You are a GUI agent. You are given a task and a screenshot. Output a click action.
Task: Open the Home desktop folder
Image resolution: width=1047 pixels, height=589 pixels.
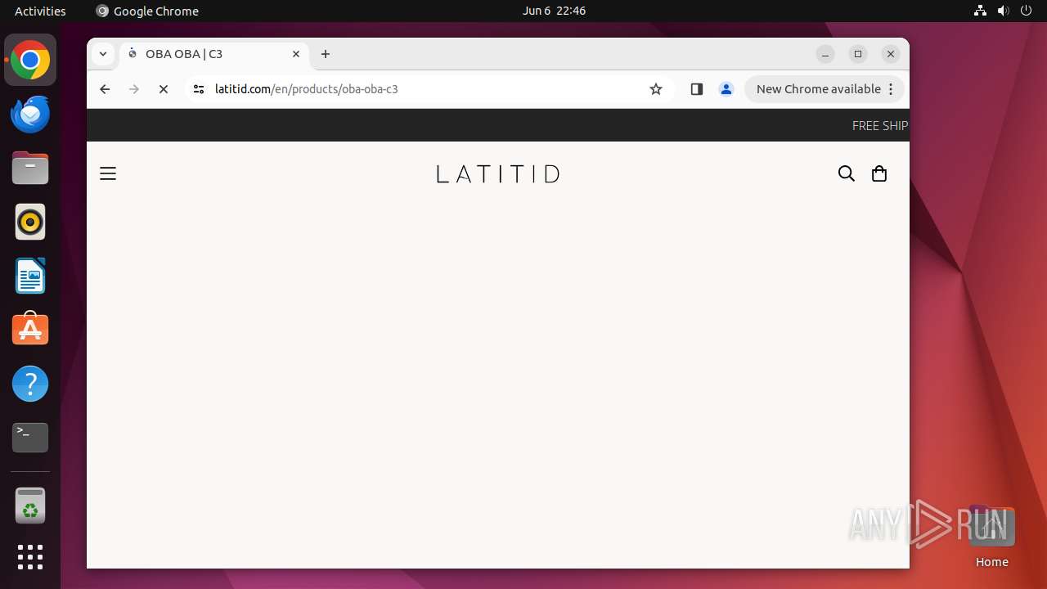[991, 537]
